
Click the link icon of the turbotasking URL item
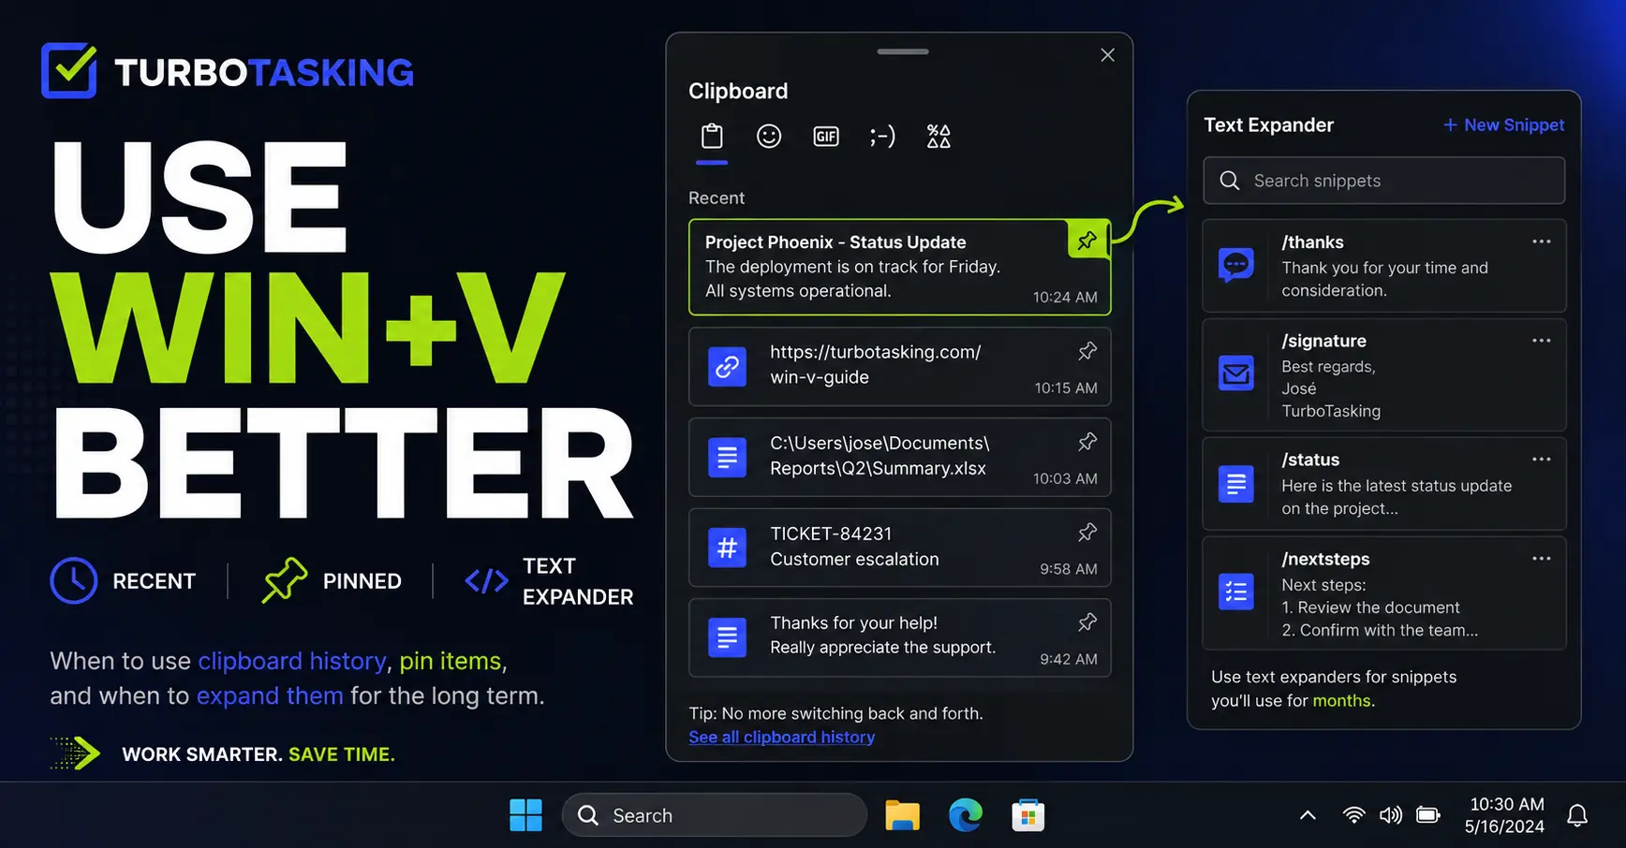coord(727,367)
